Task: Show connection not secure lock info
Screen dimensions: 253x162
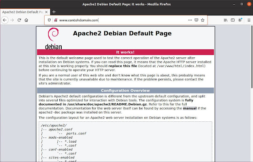Action: 55,20
